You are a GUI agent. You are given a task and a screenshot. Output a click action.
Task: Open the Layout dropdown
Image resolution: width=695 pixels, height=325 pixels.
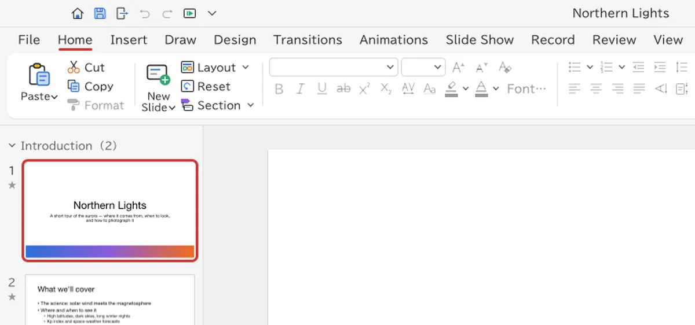214,67
